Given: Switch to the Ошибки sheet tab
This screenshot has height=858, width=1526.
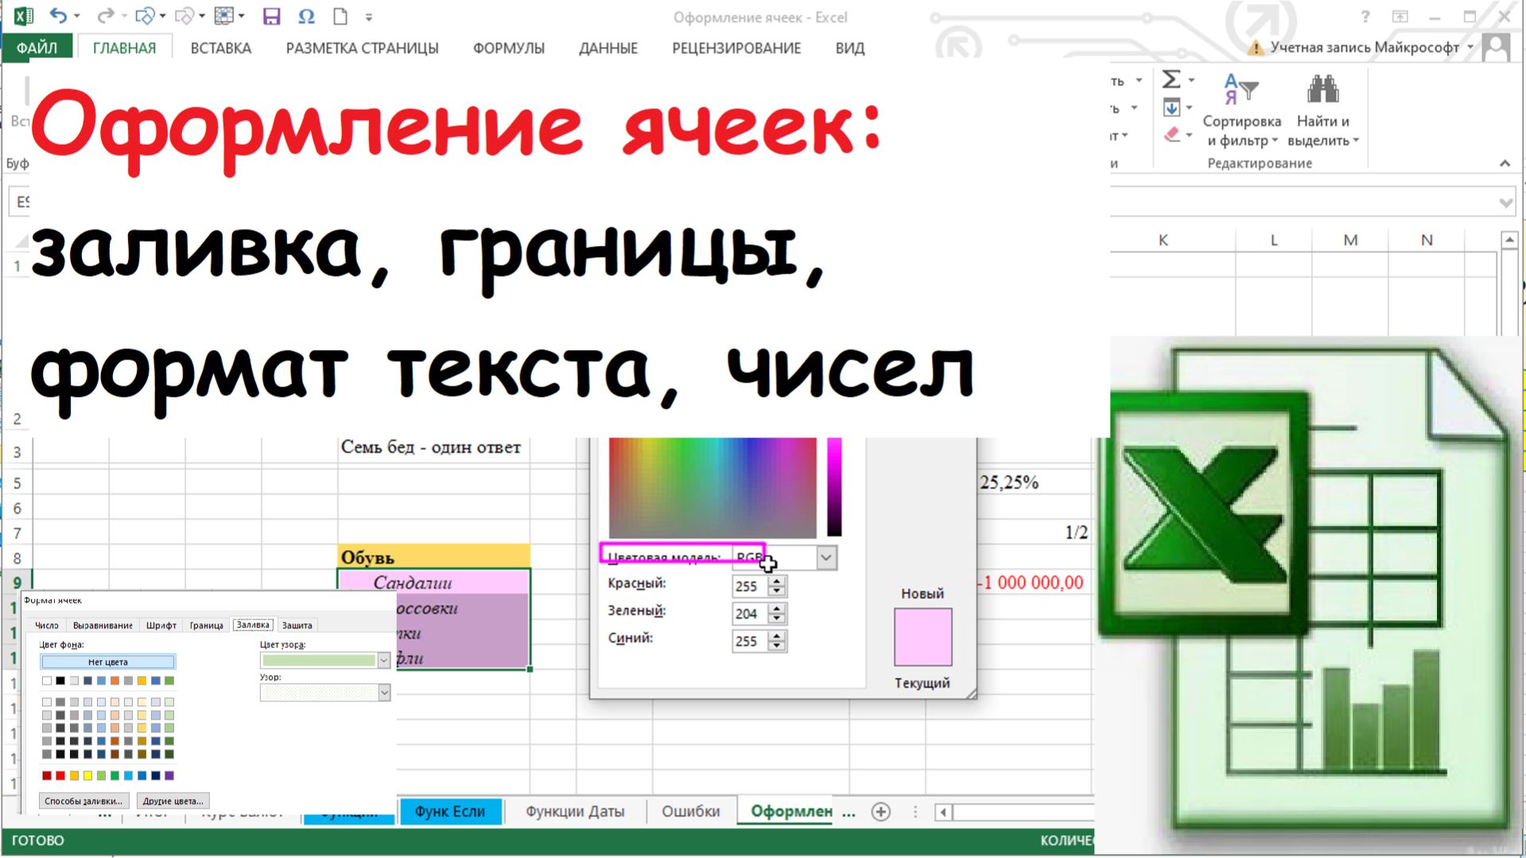Looking at the screenshot, I should [x=689, y=810].
